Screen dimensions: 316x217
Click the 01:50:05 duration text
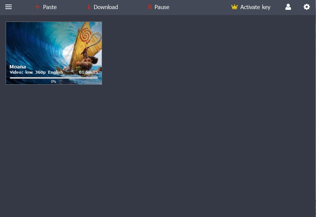[x=88, y=72]
